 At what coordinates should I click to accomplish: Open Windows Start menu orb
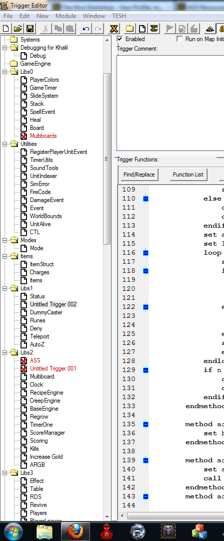tap(13, 531)
